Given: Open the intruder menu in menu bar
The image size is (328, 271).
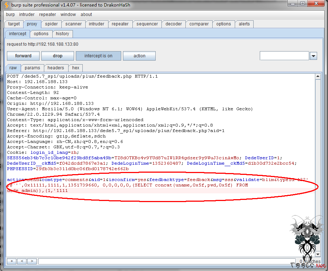Looking at the screenshot, I should pos(27,15).
